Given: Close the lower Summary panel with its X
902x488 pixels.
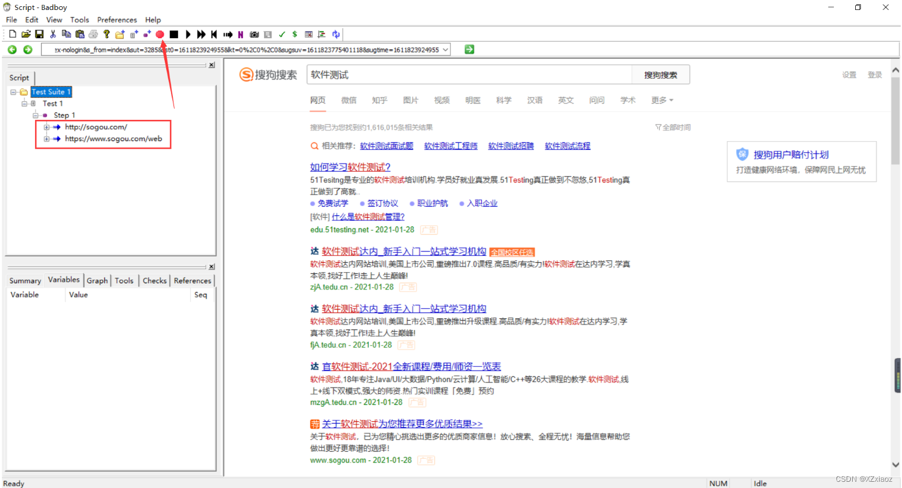Looking at the screenshot, I should 212,266.
